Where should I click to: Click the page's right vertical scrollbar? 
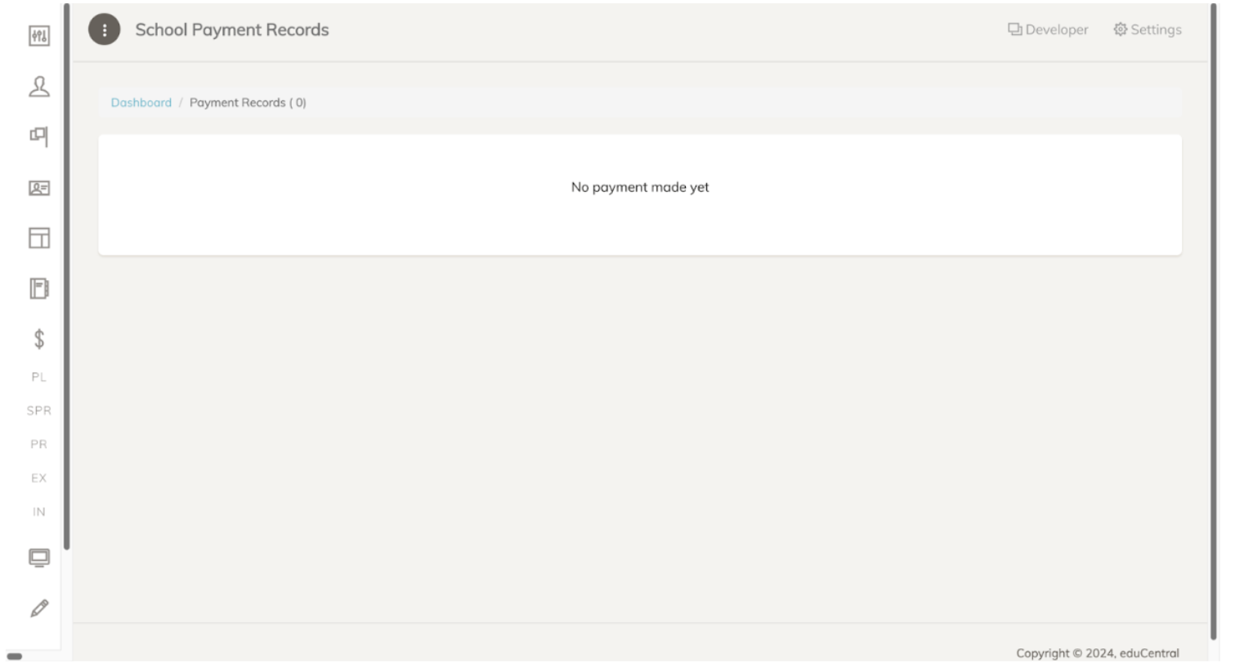click(1213, 323)
